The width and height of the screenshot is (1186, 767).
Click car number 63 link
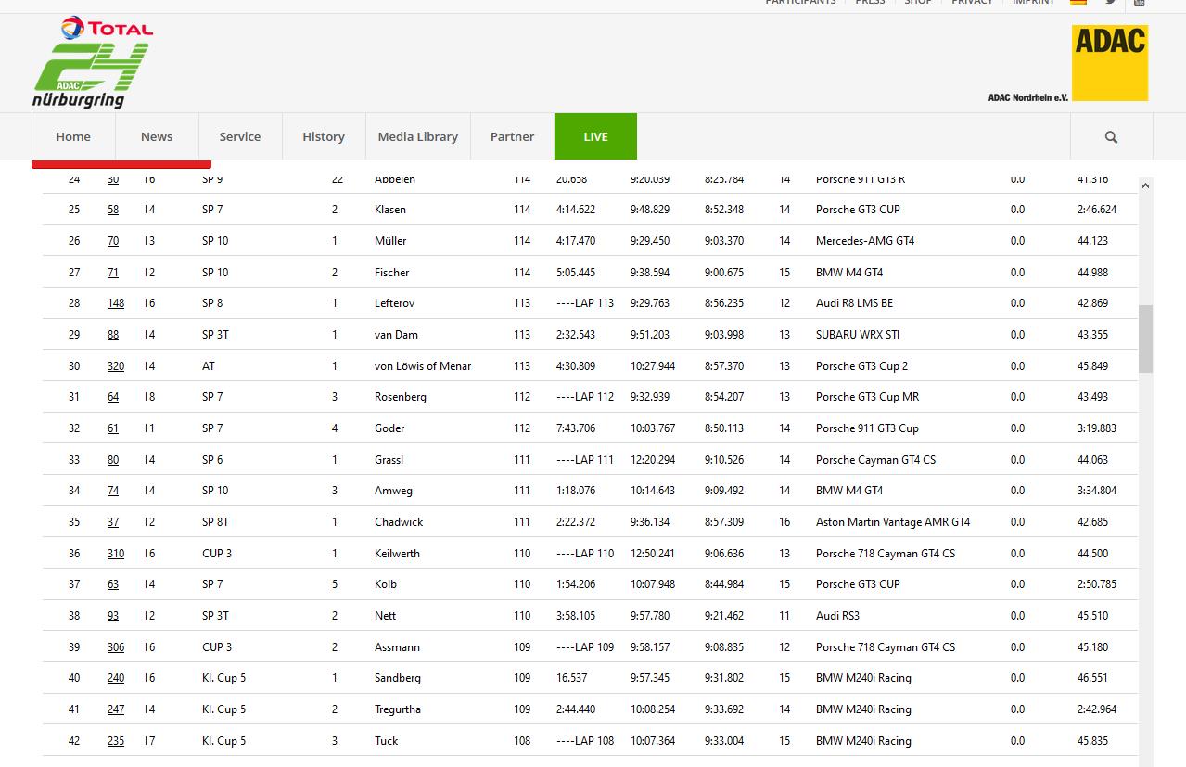113,584
